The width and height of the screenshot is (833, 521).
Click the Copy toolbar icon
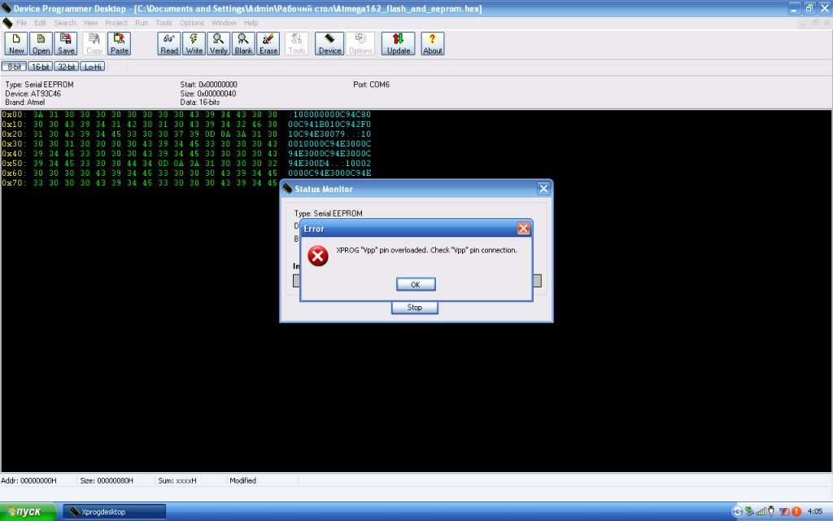point(94,44)
